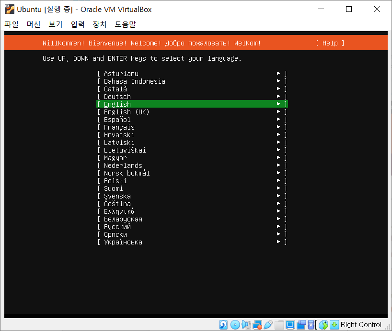Select the Svenska language entry
392x331 pixels.
pyautogui.click(x=192, y=196)
